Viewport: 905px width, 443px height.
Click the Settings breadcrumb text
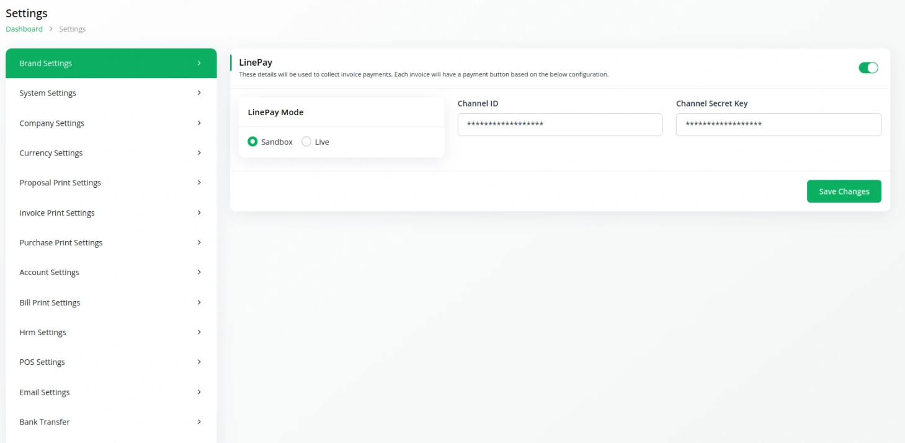pyautogui.click(x=73, y=29)
